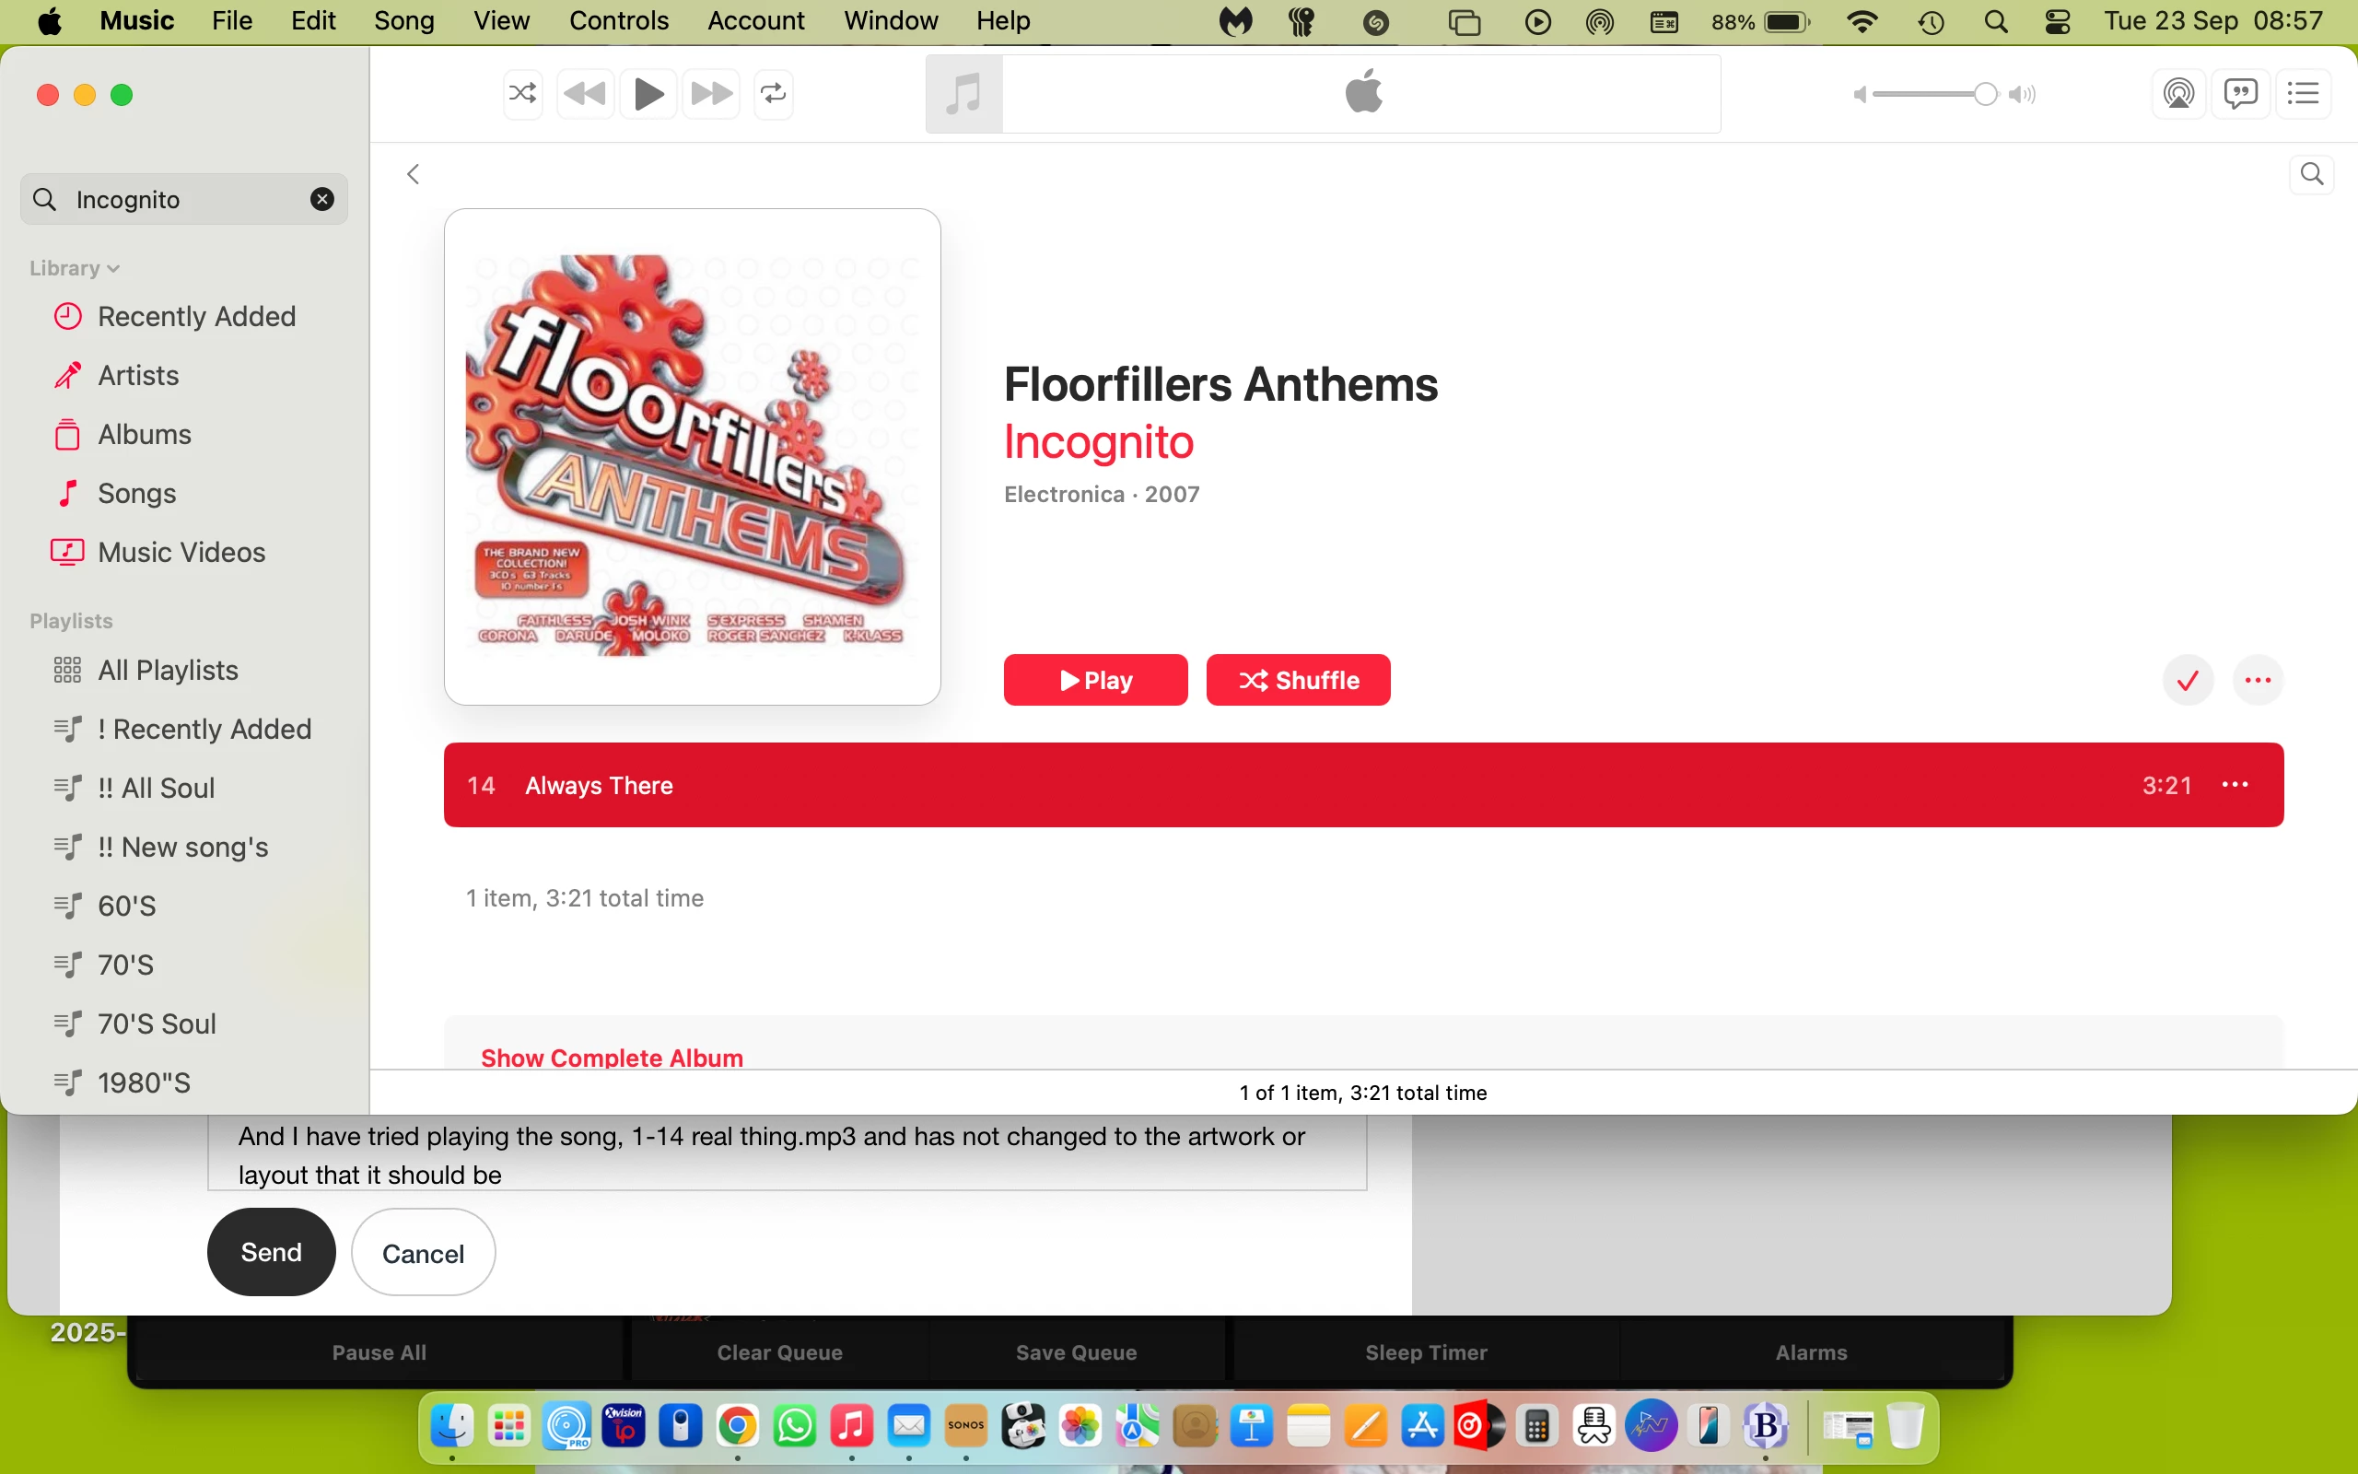The width and height of the screenshot is (2358, 1474).
Task: Toggle the lyrics panel speech-bubble icon
Action: pos(2241,94)
